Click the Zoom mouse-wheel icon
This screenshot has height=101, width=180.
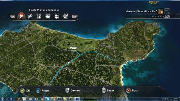coord(104,90)
